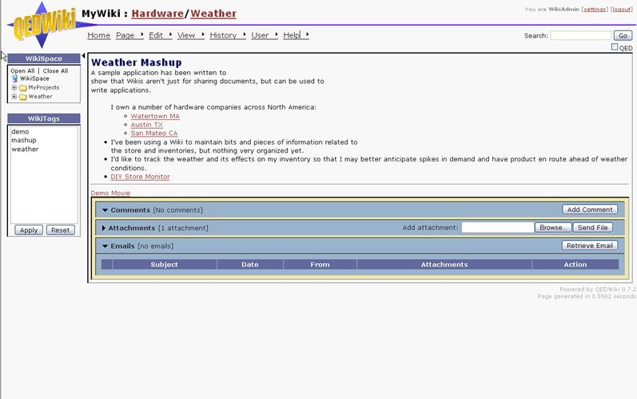Screen dimensions: 637x399
Task: Open the View menu arrow
Action: (x=202, y=34)
